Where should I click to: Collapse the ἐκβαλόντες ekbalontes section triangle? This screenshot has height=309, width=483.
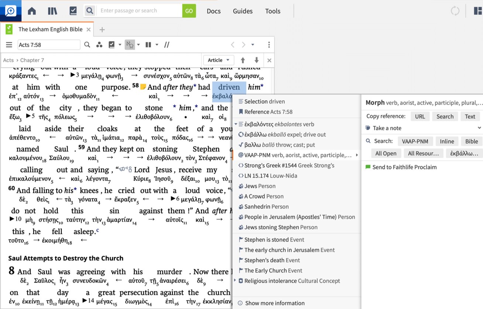pos(236,124)
